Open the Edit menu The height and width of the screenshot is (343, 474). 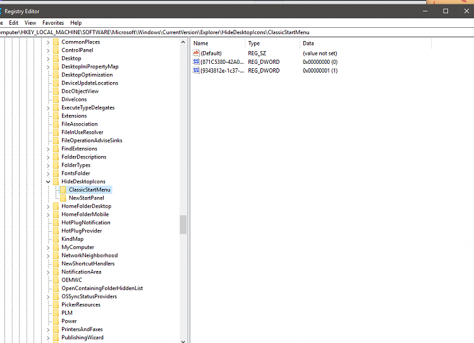[x=14, y=23]
